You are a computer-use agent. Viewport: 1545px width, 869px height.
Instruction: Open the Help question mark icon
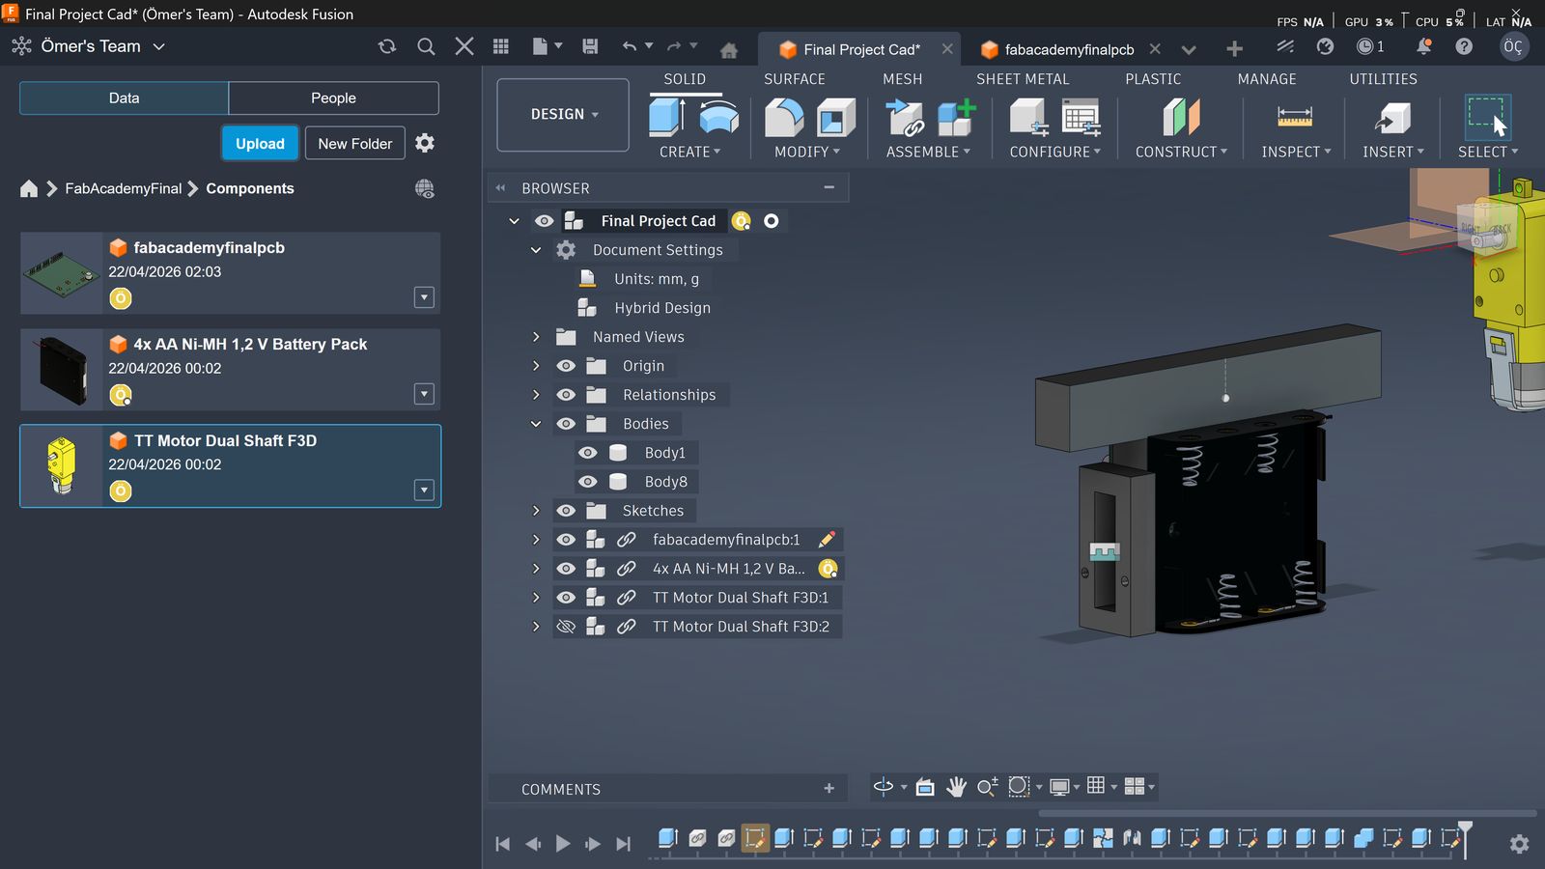click(x=1464, y=46)
